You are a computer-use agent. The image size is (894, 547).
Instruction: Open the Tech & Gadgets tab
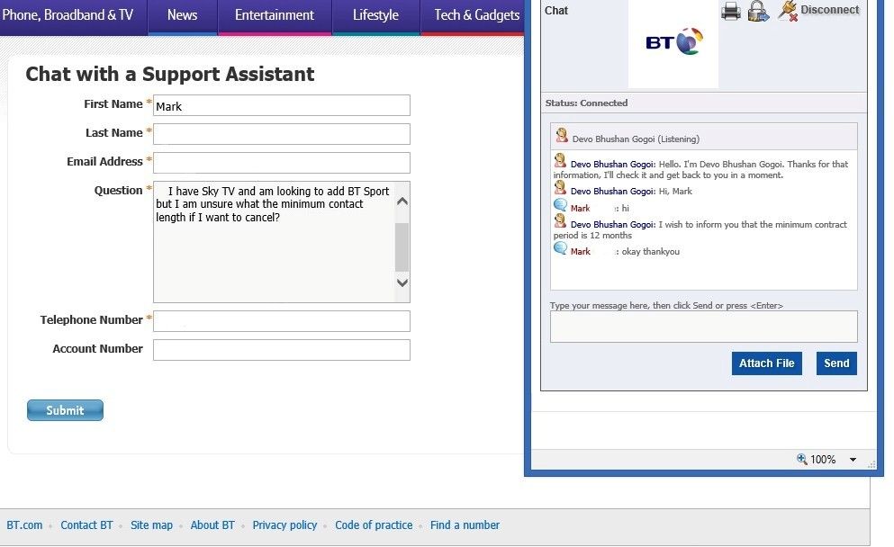coord(476,15)
